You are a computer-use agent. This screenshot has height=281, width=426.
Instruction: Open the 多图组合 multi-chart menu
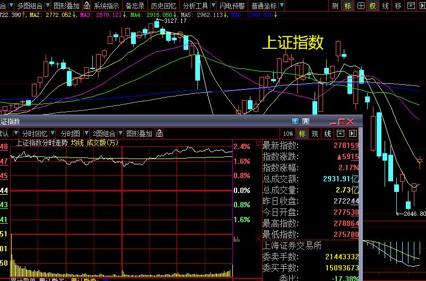click(30, 6)
